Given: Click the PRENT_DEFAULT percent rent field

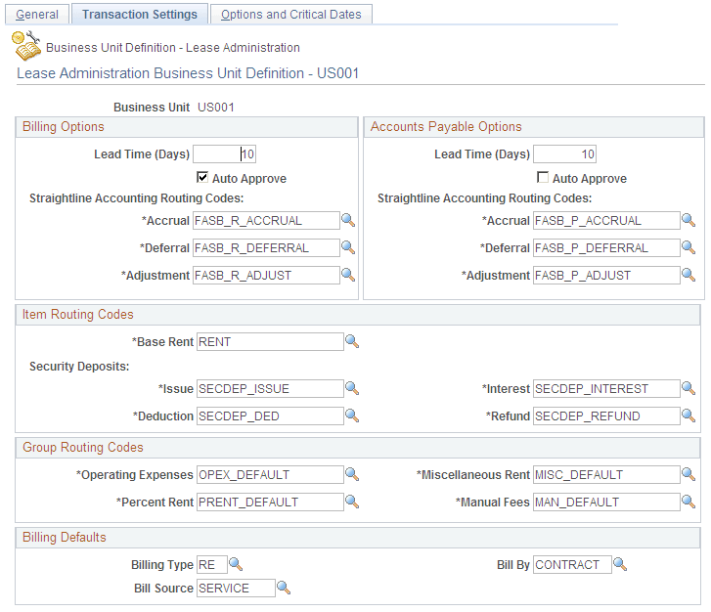Looking at the screenshot, I should pyautogui.click(x=270, y=503).
